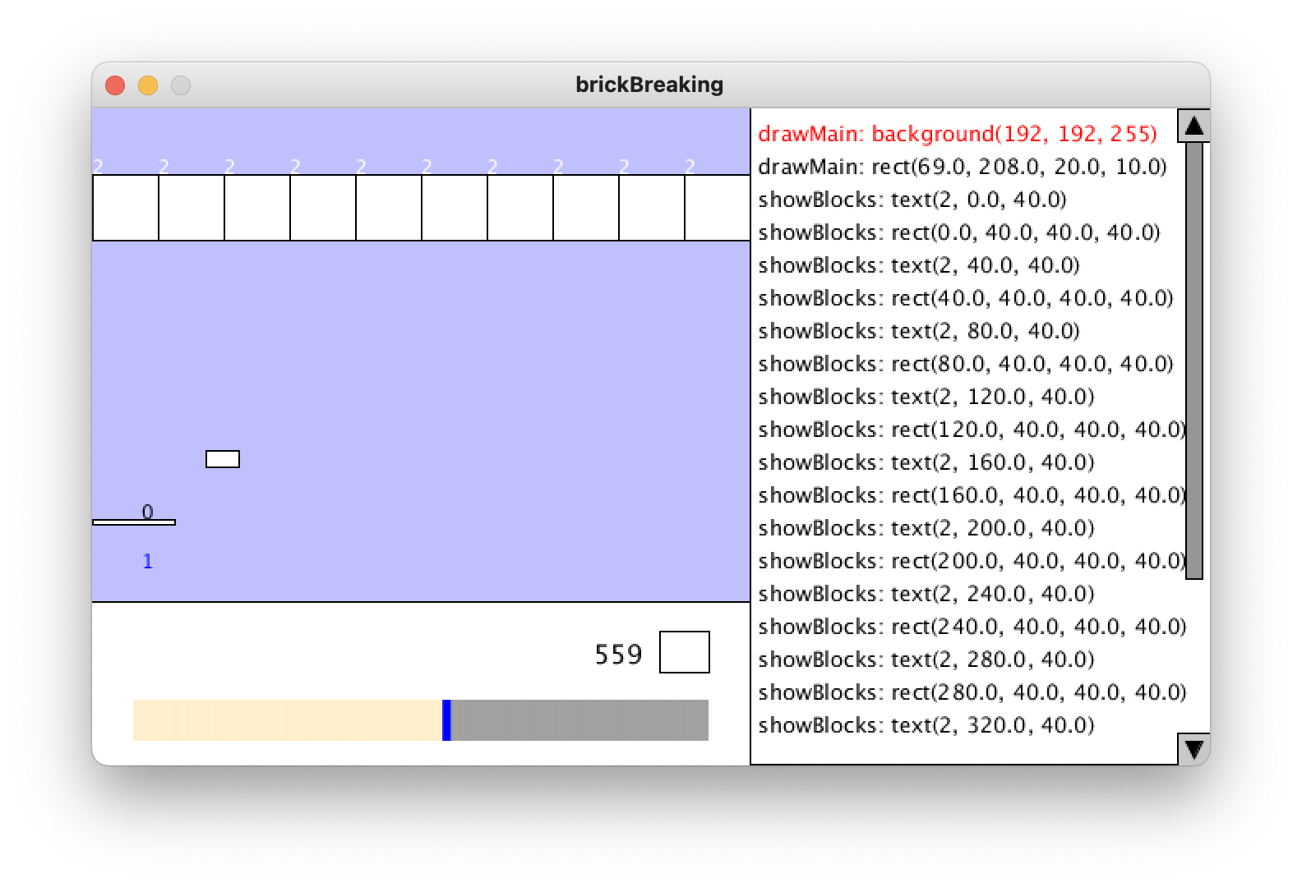
Task: Click the beige filled portion of slider
Action: click(288, 720)
